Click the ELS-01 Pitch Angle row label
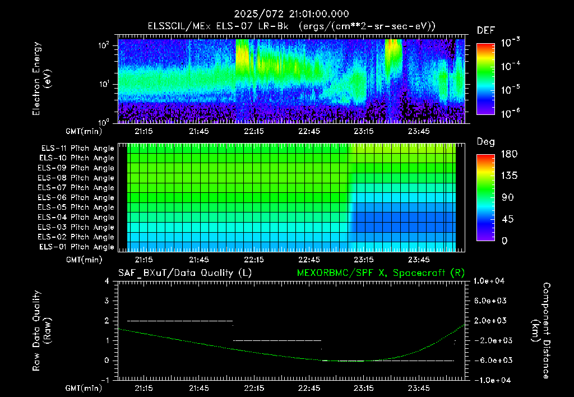574x397 pixels. tap(77, 247)
